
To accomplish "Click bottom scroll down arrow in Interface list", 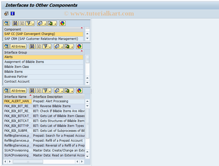I will tap(87, 156).
